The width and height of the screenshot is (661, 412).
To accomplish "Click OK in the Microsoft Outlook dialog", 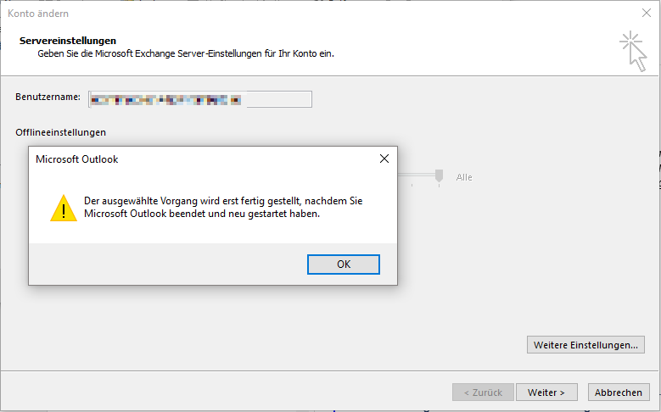I will click(343, 264).
